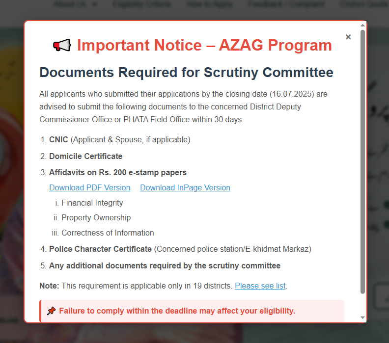This screenshot has height=343, width=389.
Task: Click the popup's vertical scrollbar thumb
Action: tap(362, 162)
